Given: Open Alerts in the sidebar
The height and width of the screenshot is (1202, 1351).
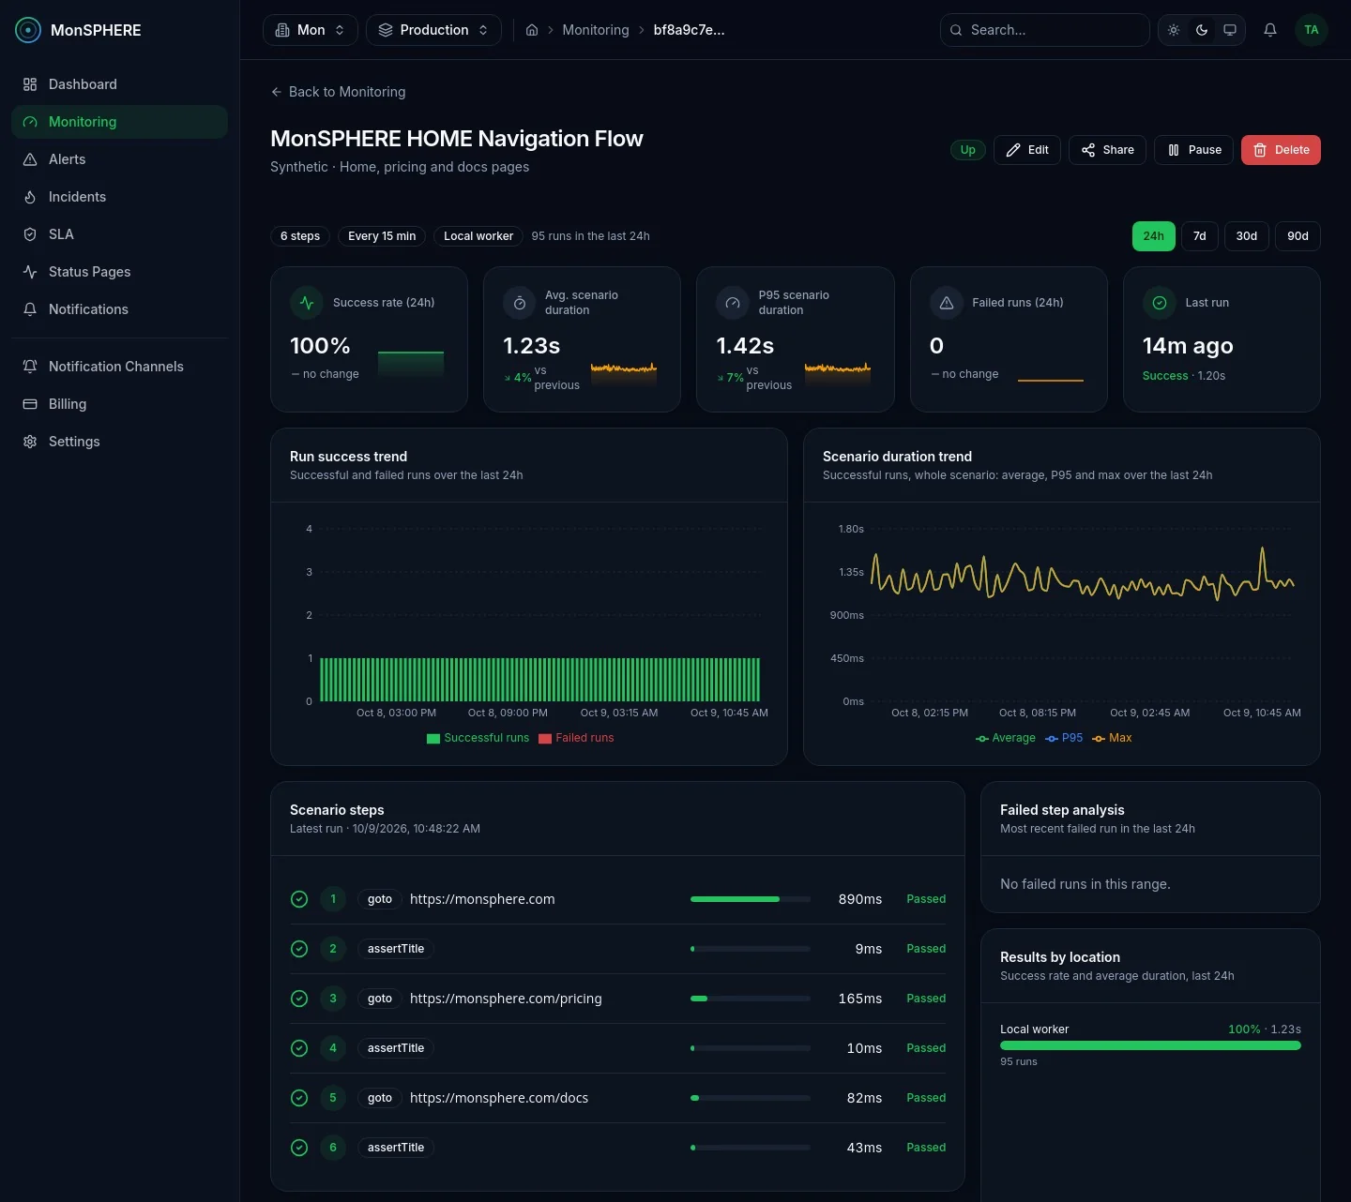Looking at the screenshot, I should click(x=119, y=159).
